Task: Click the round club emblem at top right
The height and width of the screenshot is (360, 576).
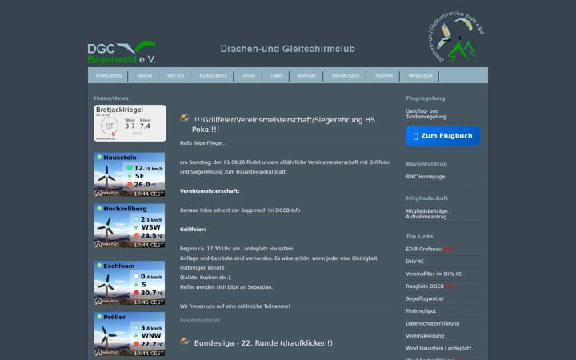Action: click(x=457, y=37)
